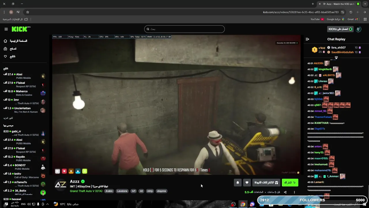Open 3mr channel in sidebar

point(25,101)
